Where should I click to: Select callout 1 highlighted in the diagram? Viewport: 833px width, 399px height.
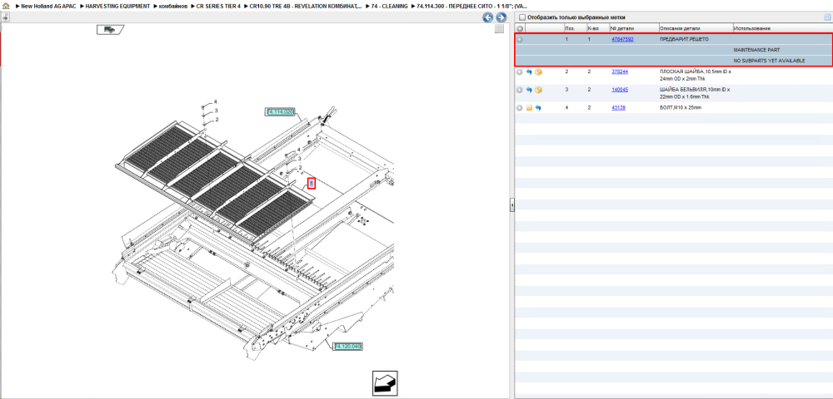[312, 184]
